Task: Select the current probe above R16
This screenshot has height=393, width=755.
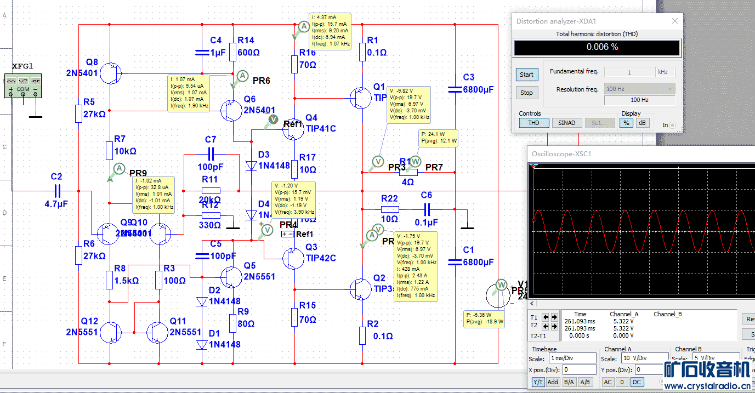Action: click(x=303, y=27)
